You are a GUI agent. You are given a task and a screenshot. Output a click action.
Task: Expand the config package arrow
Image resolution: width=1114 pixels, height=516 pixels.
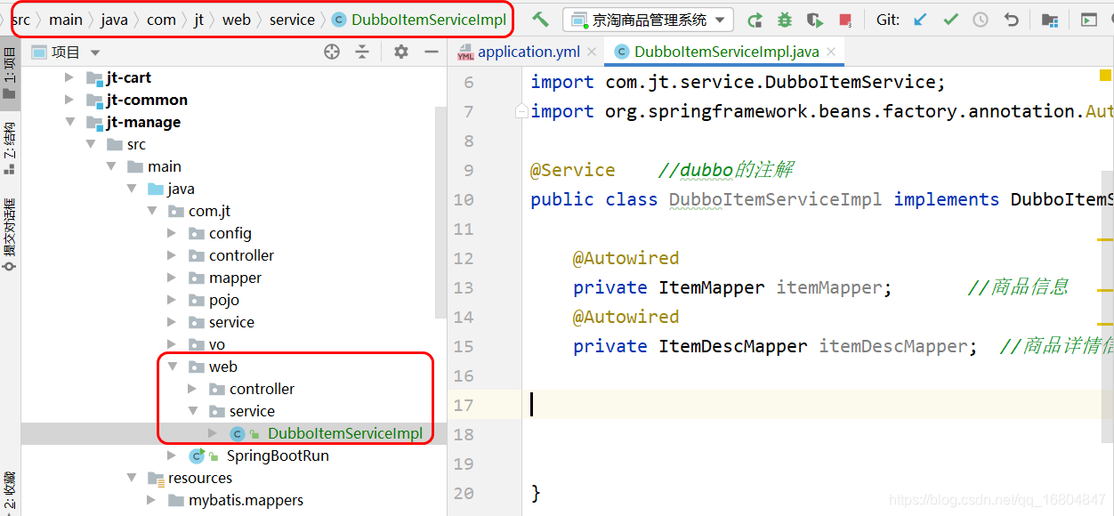pos(172,233)
